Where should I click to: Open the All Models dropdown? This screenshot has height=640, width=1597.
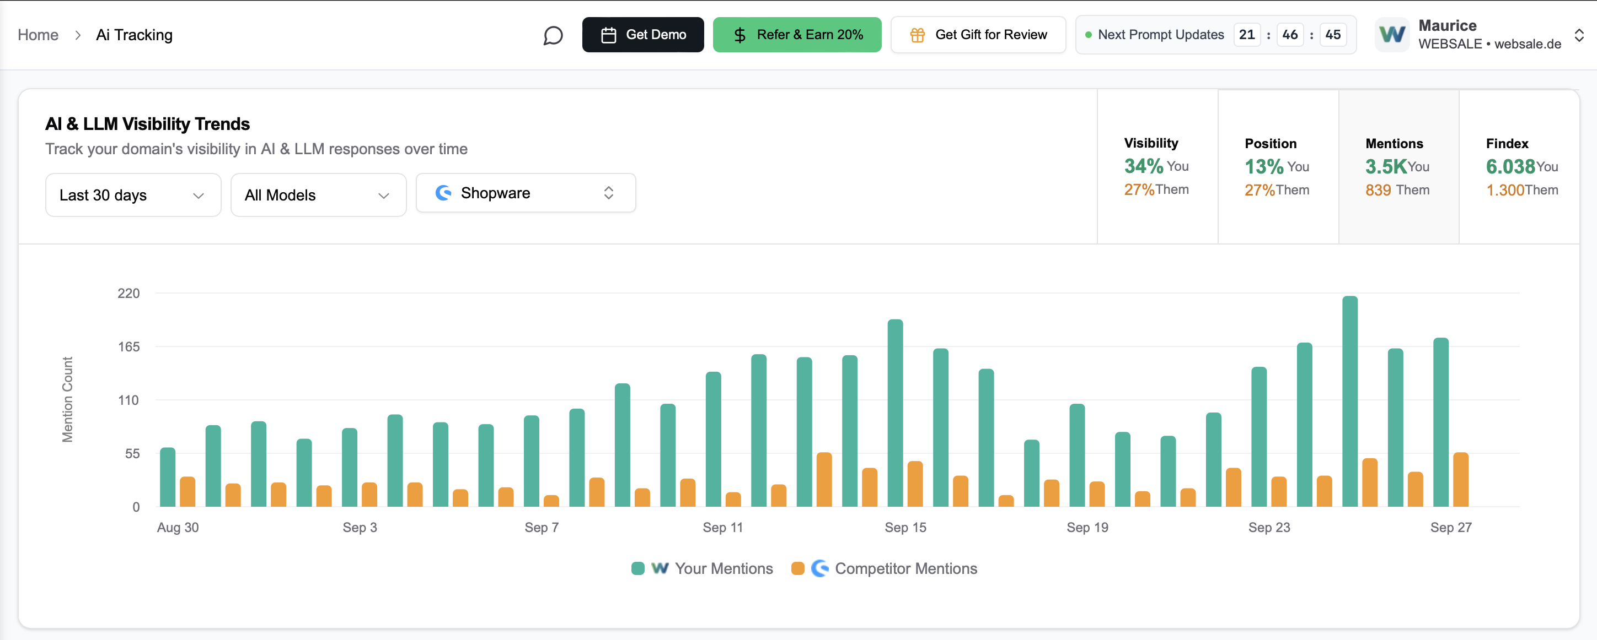[x=318, y=195]
